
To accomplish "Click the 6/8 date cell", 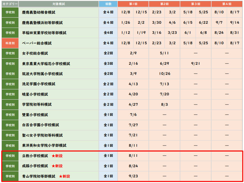I will (x=204, y=33).
